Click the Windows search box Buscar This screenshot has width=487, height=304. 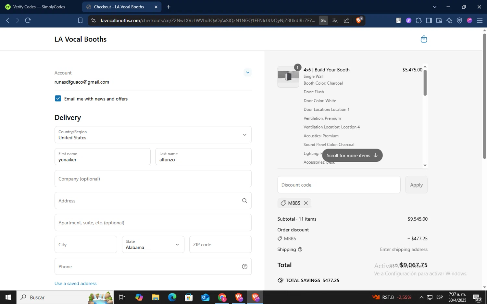point(65,297)
